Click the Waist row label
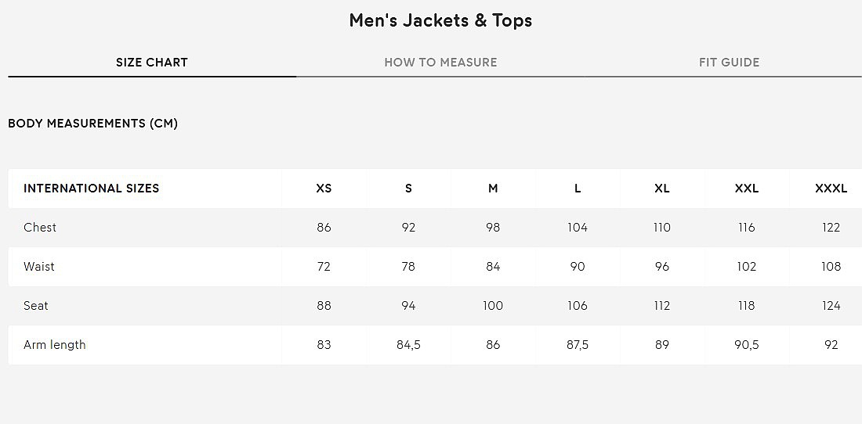Screen dimensions: 862x424 click(x=39, y=267)
